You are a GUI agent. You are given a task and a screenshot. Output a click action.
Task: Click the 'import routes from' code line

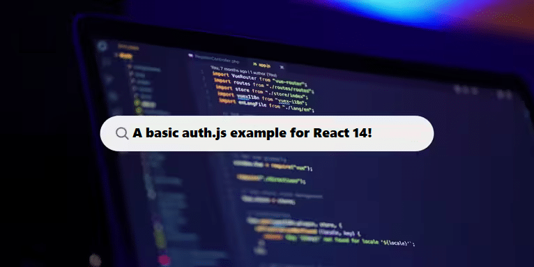(264, 86)
